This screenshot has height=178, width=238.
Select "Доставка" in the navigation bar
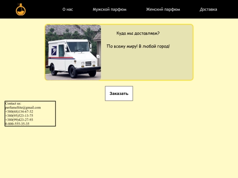click(x=208, y=9)
